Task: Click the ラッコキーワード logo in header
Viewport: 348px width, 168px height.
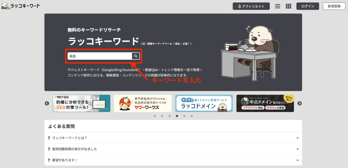Action: coord(20,6)
